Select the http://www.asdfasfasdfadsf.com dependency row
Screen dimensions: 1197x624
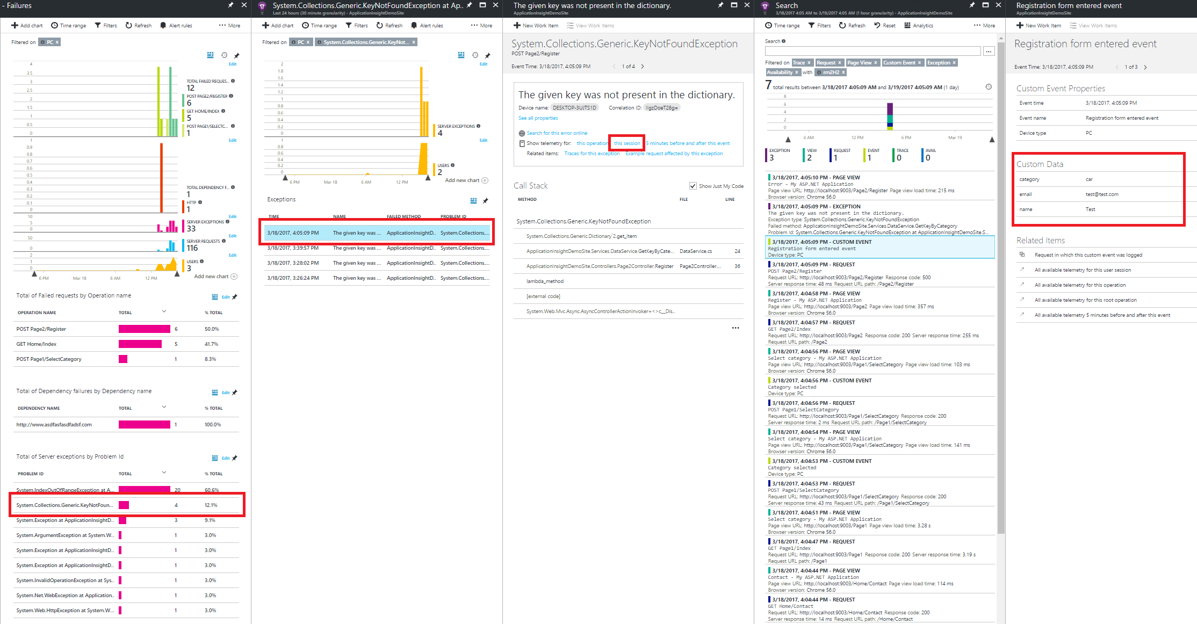pyautogui.click(x=127, y=424)
